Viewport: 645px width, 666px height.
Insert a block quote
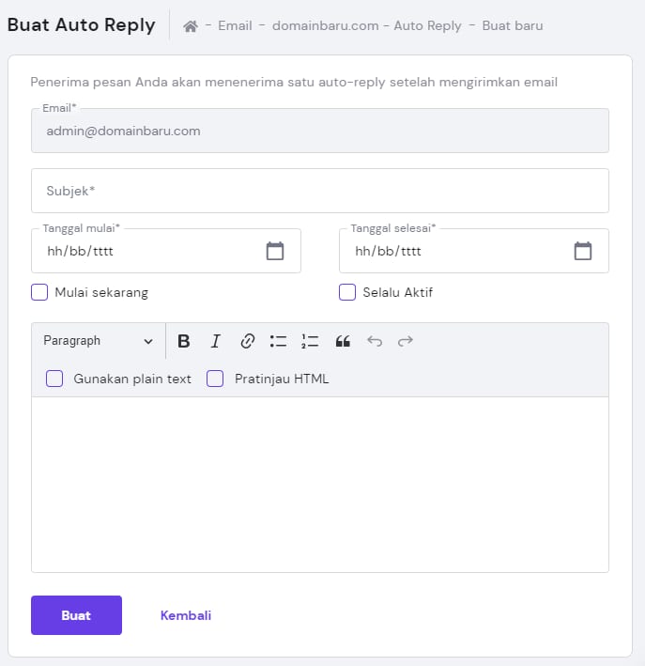tap(343, 341)
